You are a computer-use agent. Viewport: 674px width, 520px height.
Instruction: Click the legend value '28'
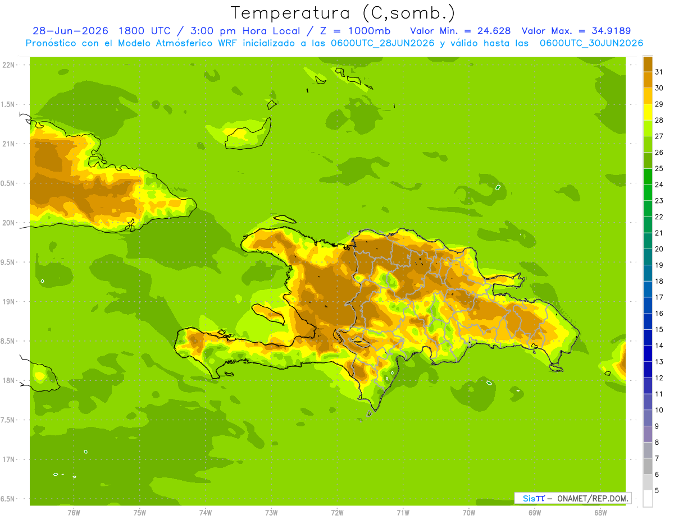(x=659, y=120)
